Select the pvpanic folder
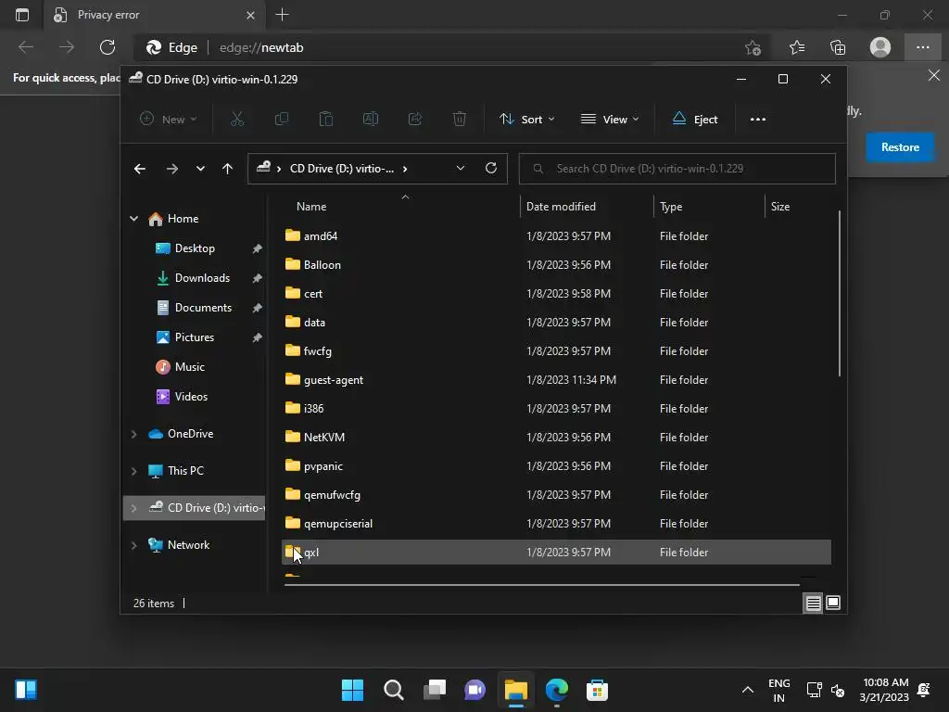Image resolution: width=949 pixels, height=712 pixels. pos(556,466)
